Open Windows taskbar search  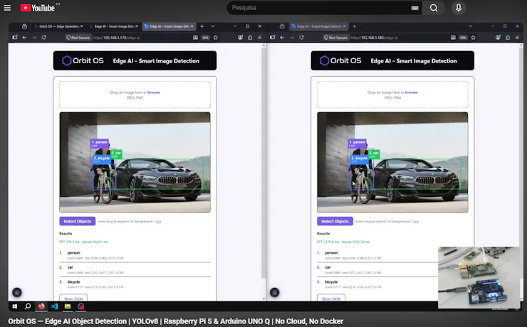tap(28, 306)
